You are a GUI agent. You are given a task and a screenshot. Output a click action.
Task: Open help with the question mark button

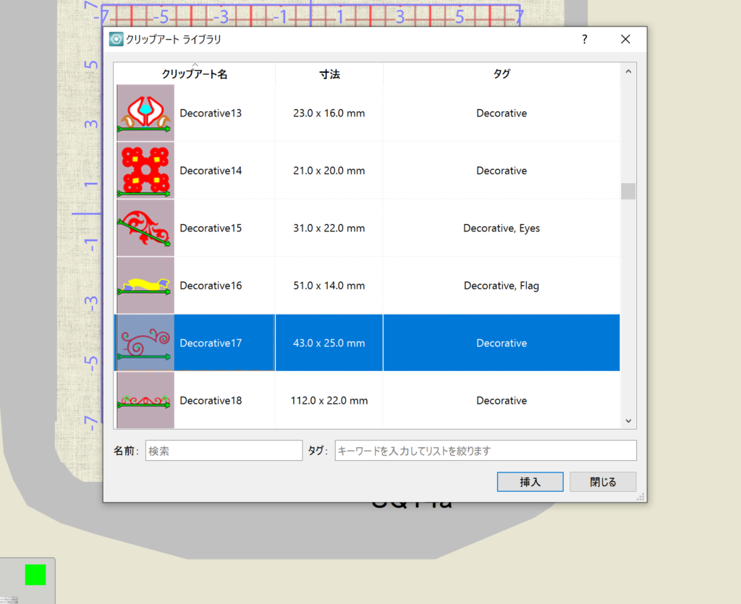[x=585, y=39]
